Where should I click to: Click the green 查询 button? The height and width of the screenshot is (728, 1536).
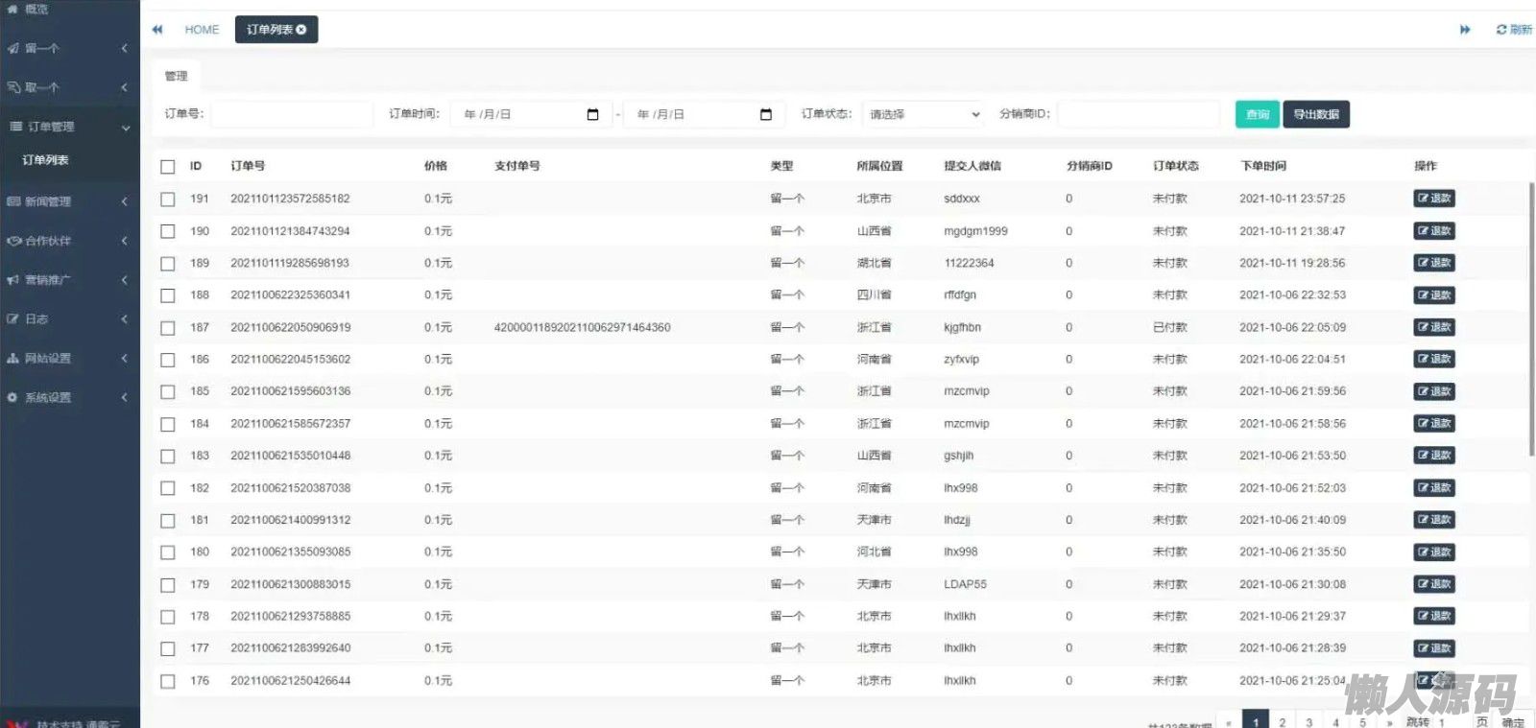tap(1257, 115)
